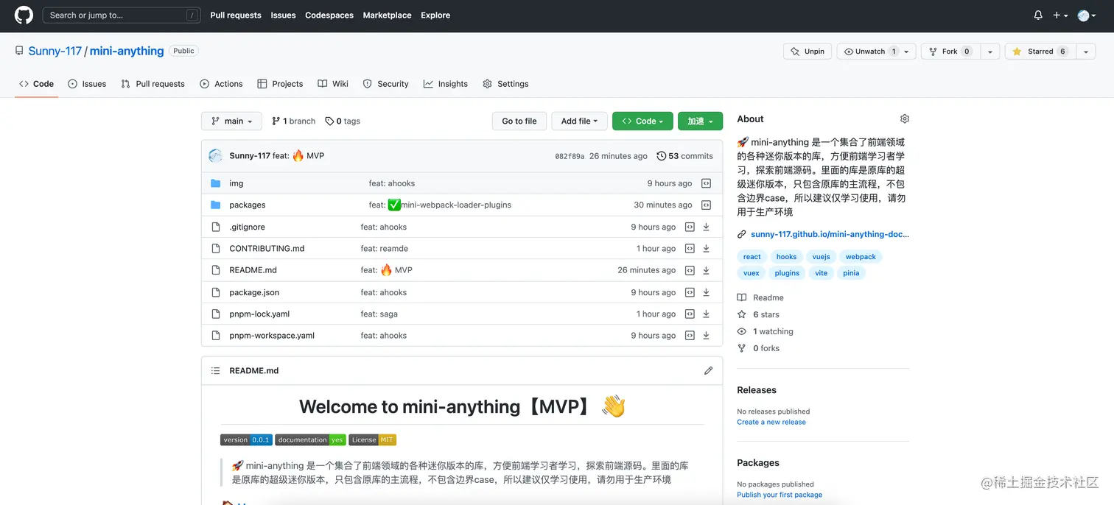
Task: Click code icon on pnpm-workspace.yaml row
Action: pyautogui.click(x=690, y=336)
